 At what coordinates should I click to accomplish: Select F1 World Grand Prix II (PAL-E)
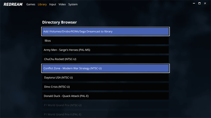[105, 114]
